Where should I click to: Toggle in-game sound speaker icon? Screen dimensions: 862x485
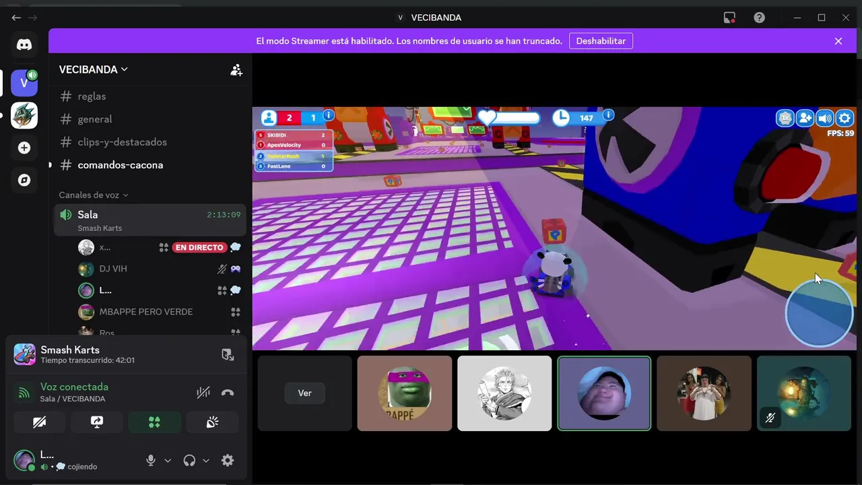coord(825,119)
